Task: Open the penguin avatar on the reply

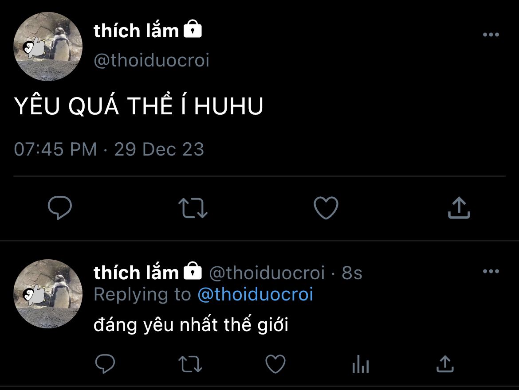Action: [x=47, y=294]
